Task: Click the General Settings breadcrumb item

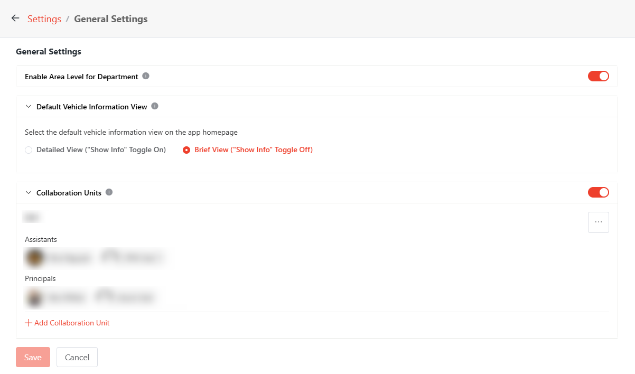Action: click(110, 19)
